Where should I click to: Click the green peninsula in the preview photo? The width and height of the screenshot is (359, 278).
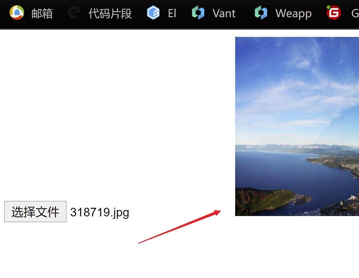pyautogui.click(x=268, y=199)
